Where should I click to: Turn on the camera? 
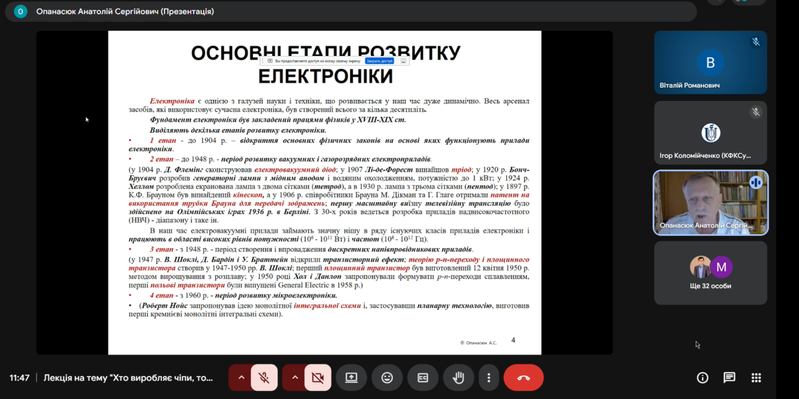pos(318,378)
